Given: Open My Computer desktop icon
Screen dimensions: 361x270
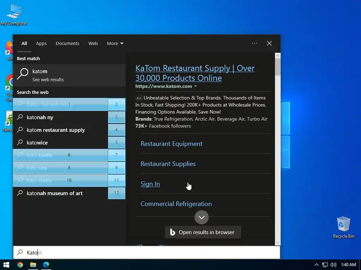Looking at the screenshot, I should pyautogui.click(x=14, y=15).
